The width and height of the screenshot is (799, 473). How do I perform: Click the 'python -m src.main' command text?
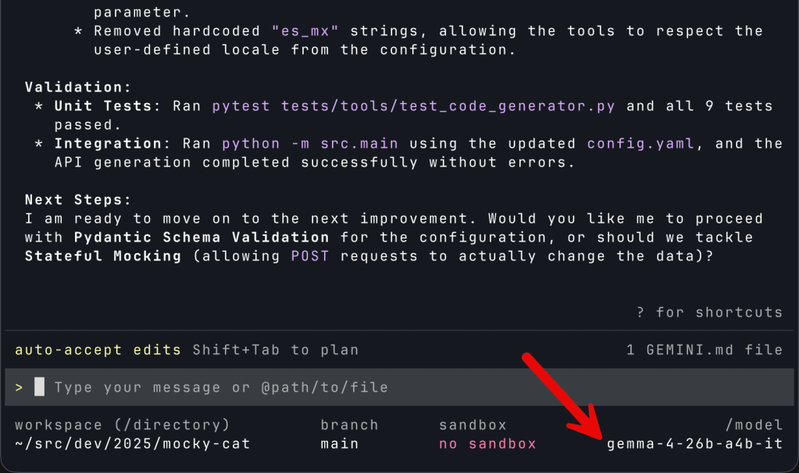(310, 144)
